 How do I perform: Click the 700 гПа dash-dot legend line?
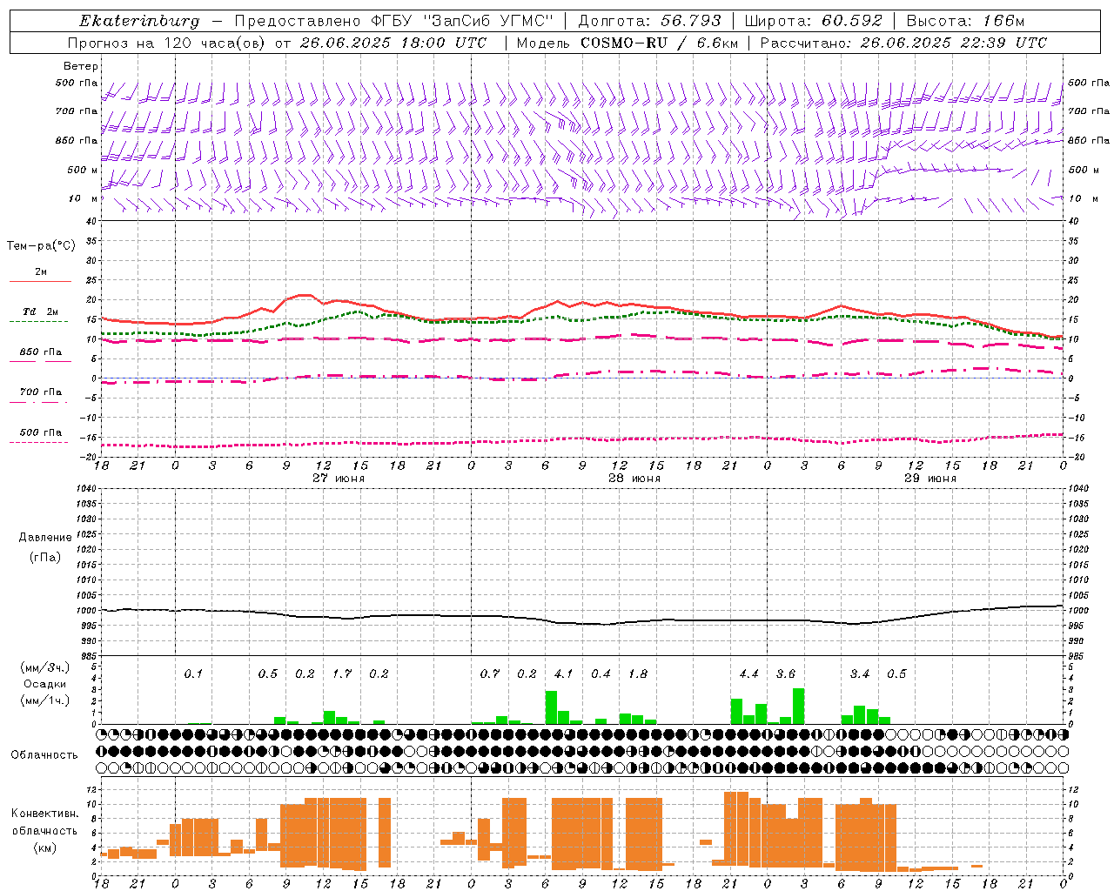click(39, 402)
